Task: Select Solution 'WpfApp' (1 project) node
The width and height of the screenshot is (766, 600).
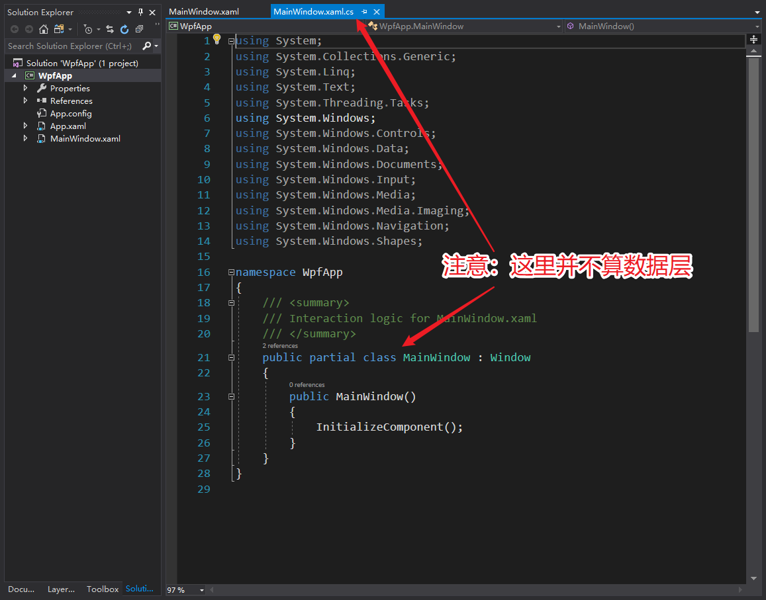Action: click(x=82, y=63)
